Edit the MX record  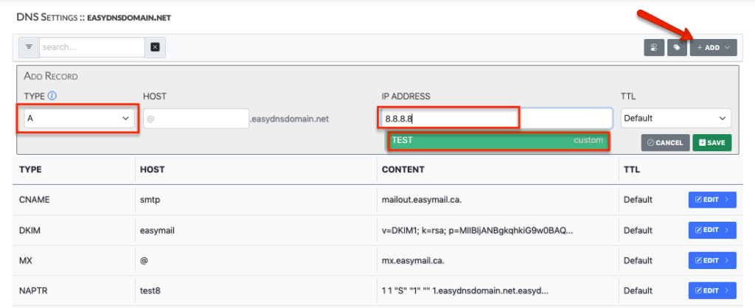coord(712,260)
